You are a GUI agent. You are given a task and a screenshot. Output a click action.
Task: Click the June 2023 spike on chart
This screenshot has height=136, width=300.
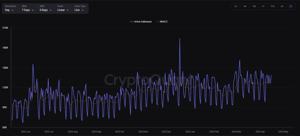pyautogui.click(x=33, y=64)
